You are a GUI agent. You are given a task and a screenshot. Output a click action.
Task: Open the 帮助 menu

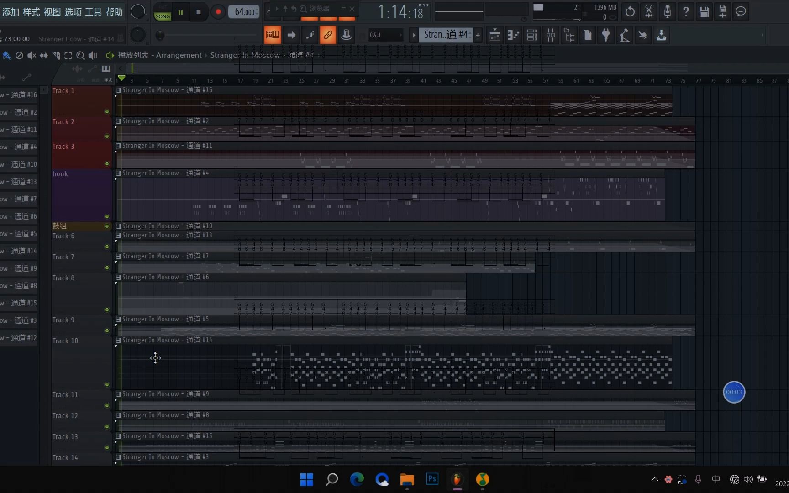point(114,12)
